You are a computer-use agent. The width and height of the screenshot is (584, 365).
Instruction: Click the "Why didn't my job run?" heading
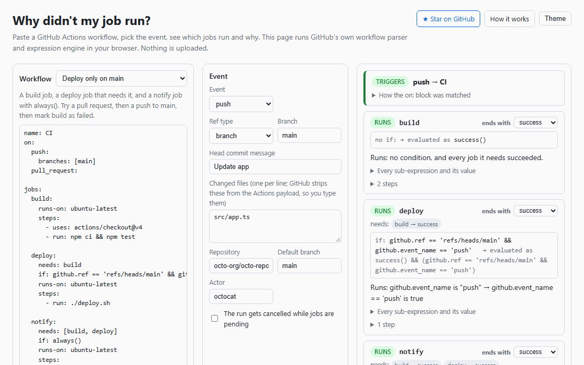pos(81,21)
